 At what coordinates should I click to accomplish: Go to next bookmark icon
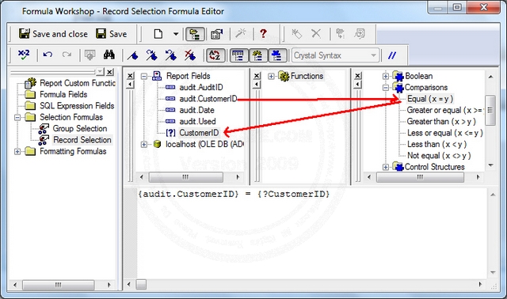coord(151,55)
